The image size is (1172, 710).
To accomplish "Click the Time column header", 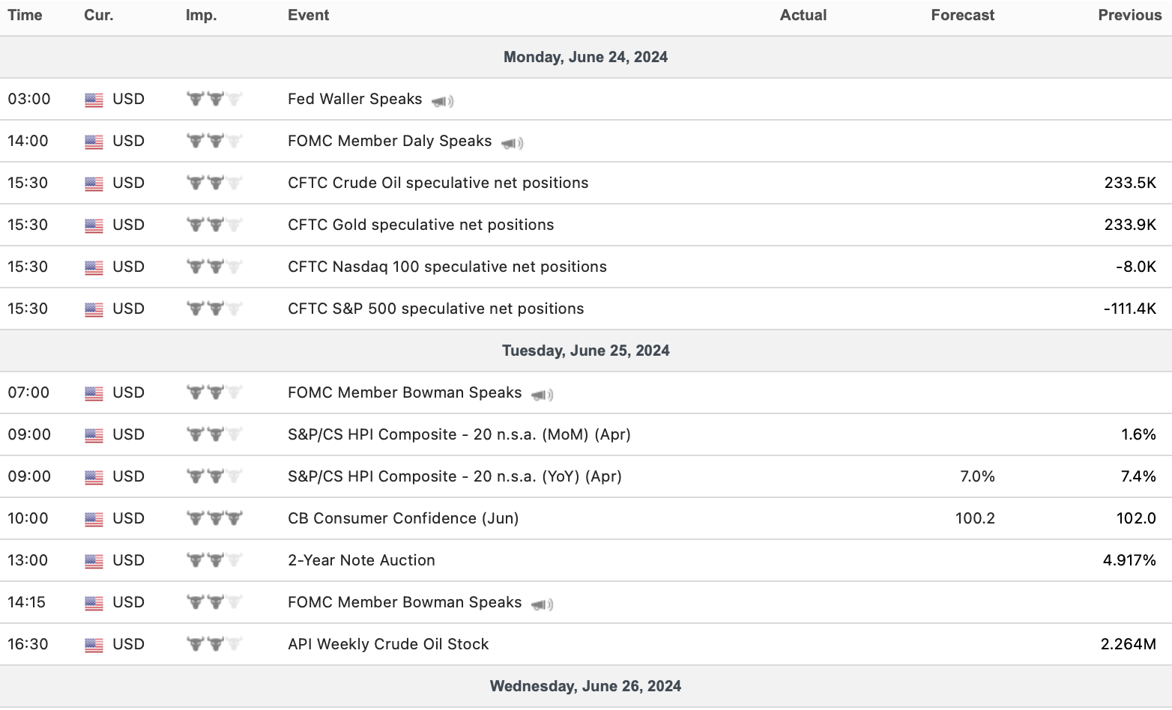I will coord(25,16).
